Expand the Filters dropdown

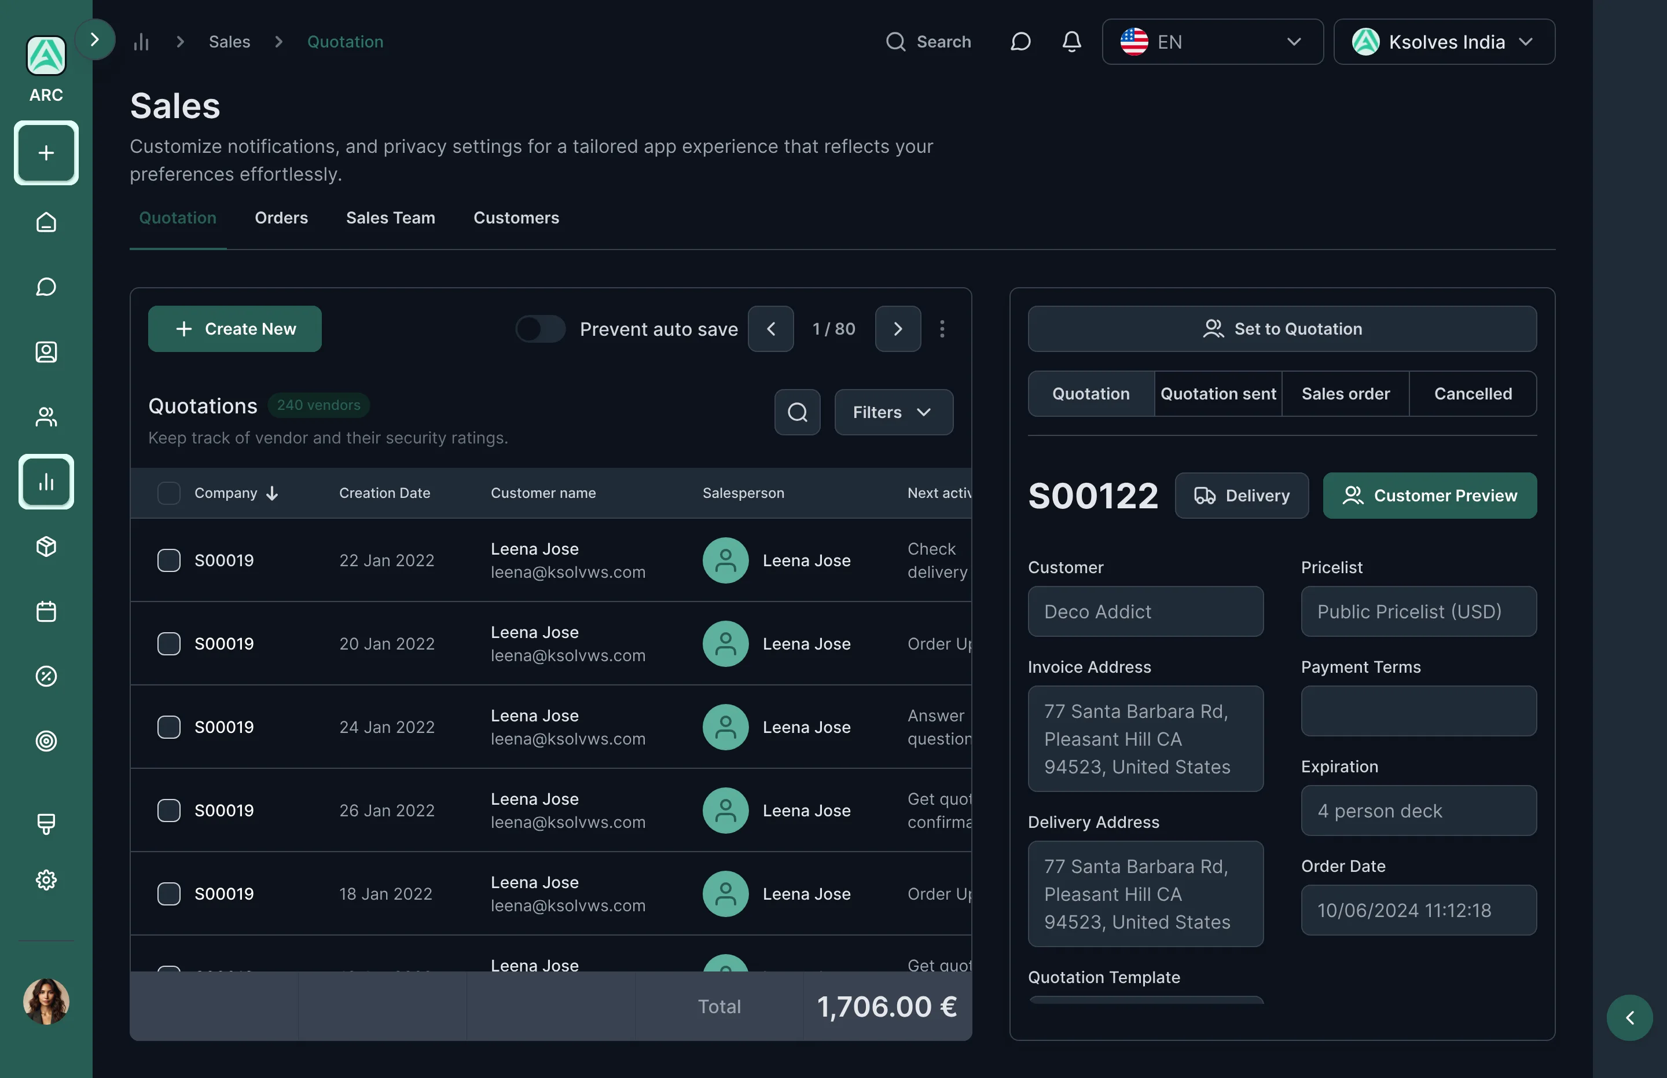click(x=893, y=412)
